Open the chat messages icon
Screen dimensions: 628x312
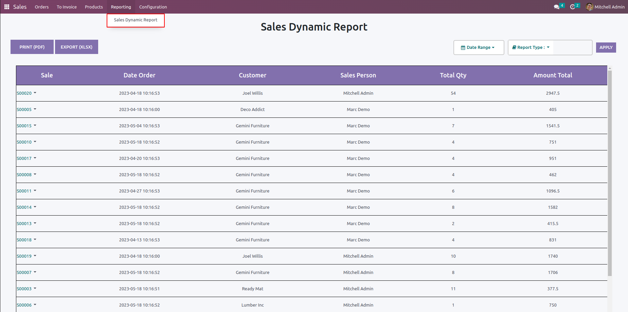pyautogui.click(x=556, y=7)
